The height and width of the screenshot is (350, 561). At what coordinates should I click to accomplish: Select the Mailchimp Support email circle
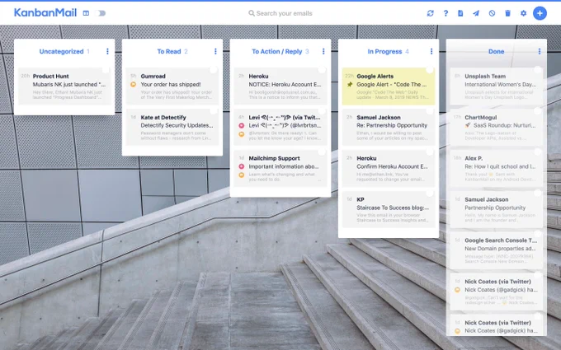pyautogui.click(x=322, y=152)
